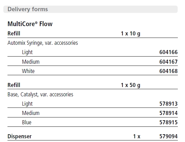Click the Delivery forms header

coord(91,9)
